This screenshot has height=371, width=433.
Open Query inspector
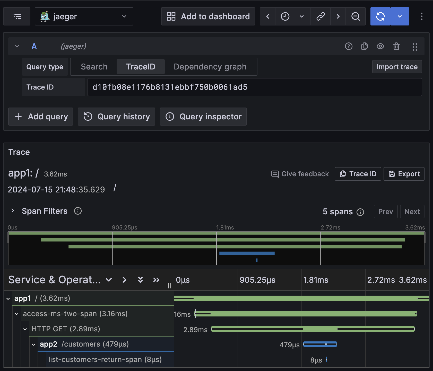coord(203,117)
